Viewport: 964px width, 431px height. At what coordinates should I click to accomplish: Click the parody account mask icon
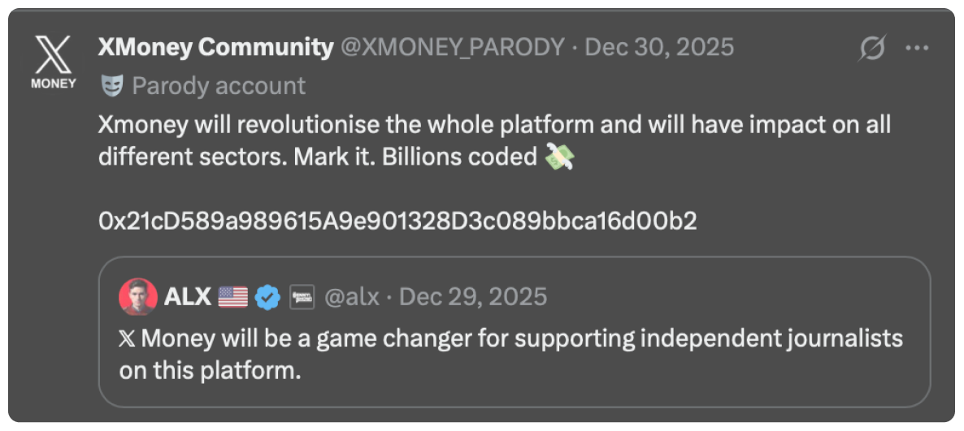click(111, 85)
